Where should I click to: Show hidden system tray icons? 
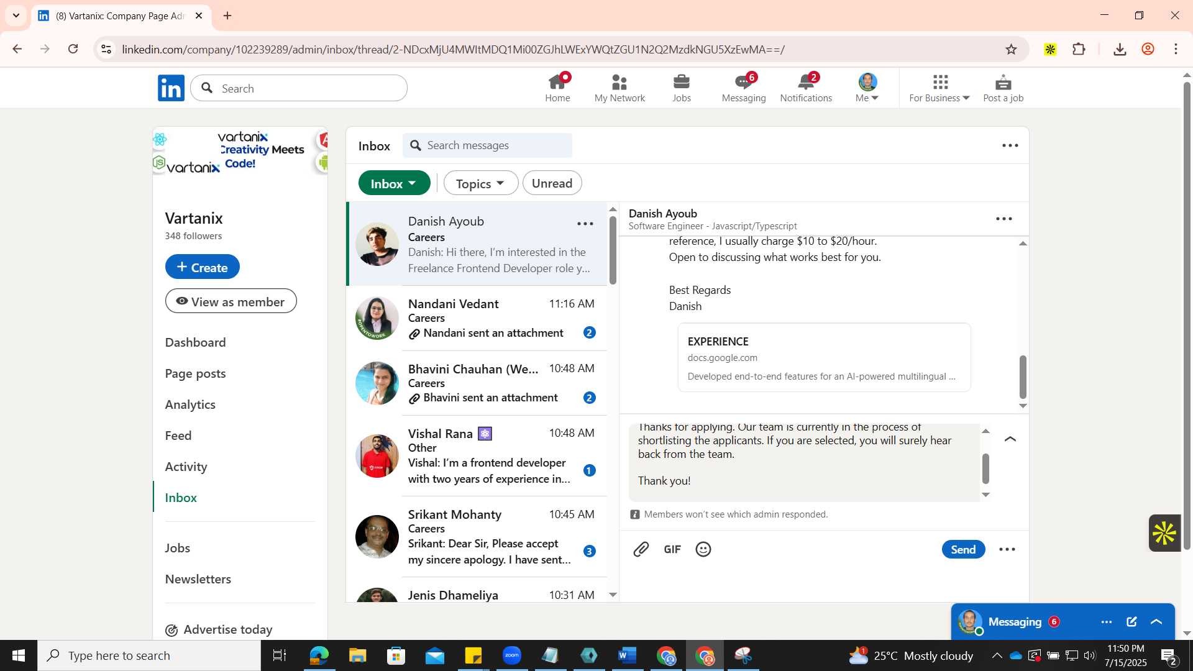point(997,655)
